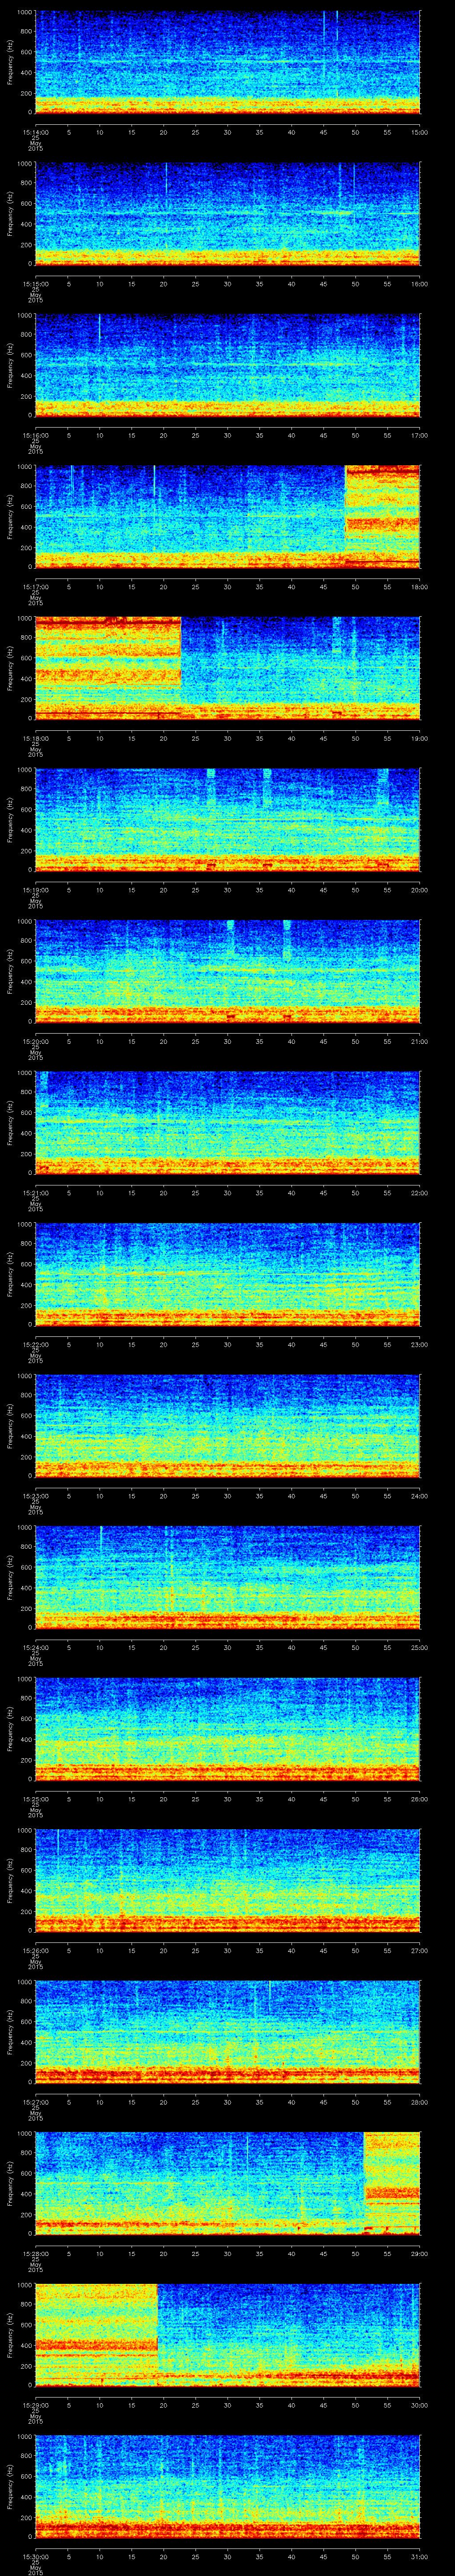455x2576 pixels.
Task: Open the spectrogram panel starting at 15:27:00
Action: coord(228,2033)
